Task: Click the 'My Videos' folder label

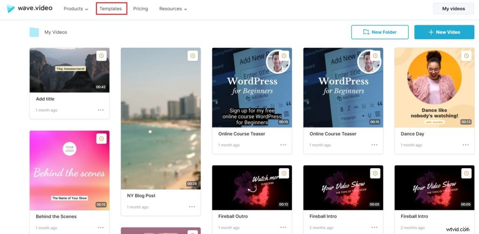Action: (56, 32)
